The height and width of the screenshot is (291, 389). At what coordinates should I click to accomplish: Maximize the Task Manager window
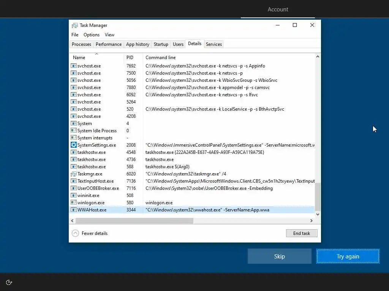click(295, 25)
